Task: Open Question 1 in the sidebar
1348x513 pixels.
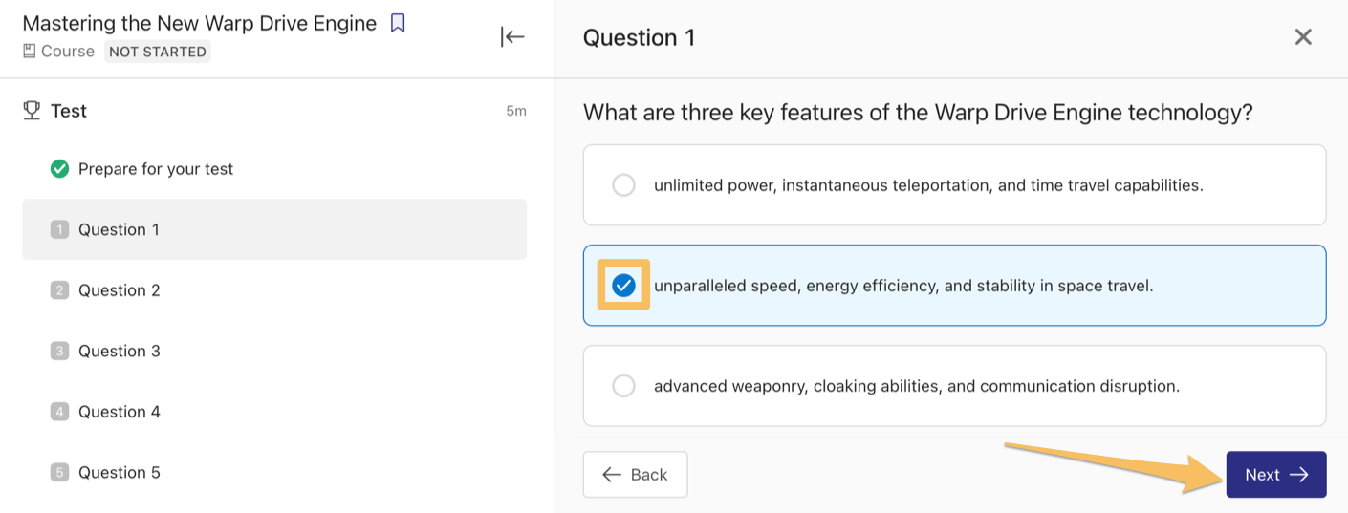Action: (274, 229)
